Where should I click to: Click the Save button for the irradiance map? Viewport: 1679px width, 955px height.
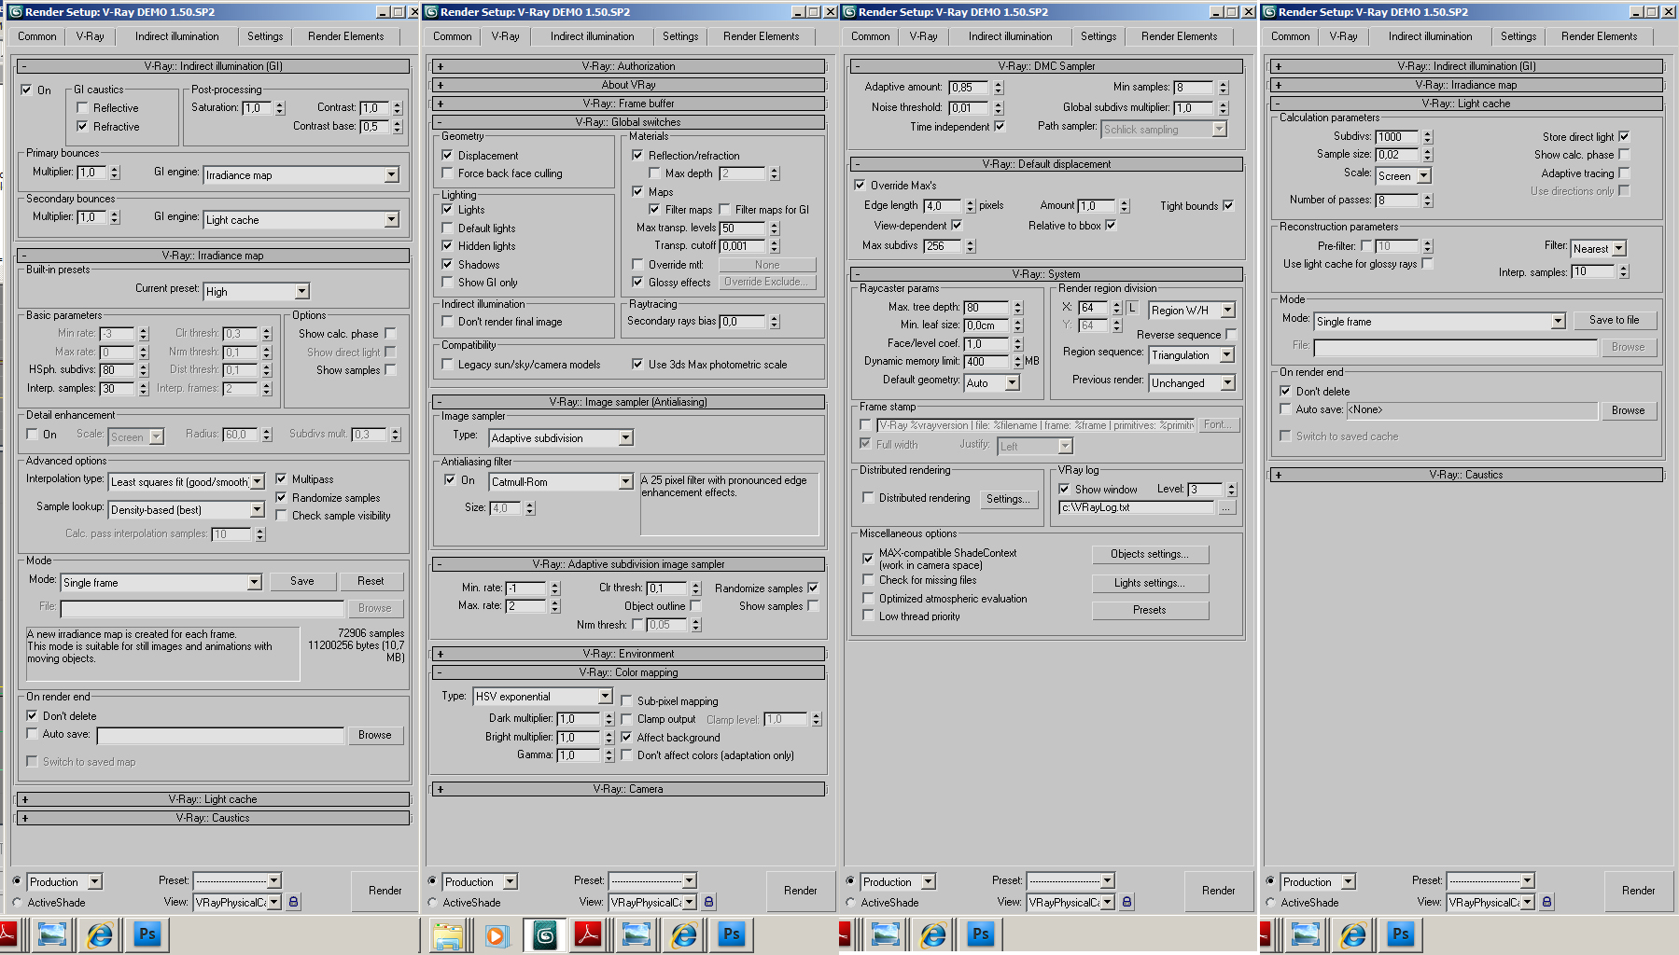pyautogui.click(x=302, y=581)
